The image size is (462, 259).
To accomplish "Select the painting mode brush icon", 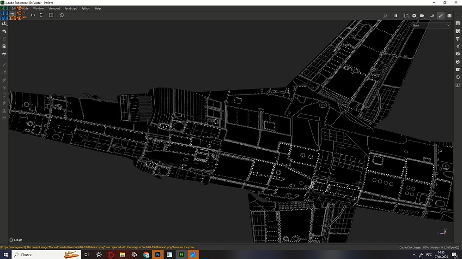I will (441, 15).
